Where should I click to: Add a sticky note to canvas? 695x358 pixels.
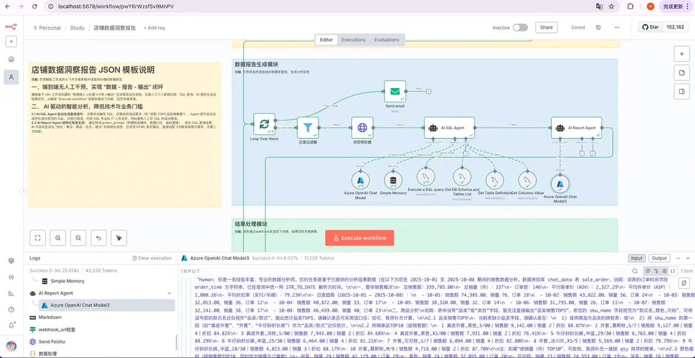(x=681, y=72)
